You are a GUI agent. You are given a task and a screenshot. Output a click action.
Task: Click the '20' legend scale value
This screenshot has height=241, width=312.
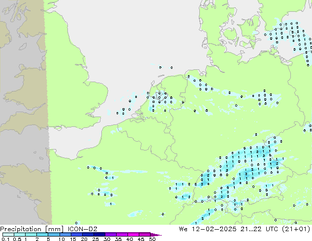[84, 239]
